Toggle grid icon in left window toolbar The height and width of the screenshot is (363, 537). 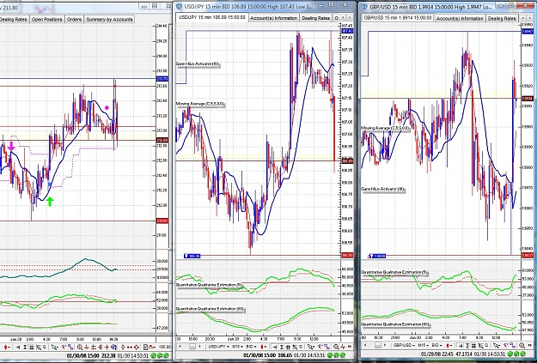point(32,348)
